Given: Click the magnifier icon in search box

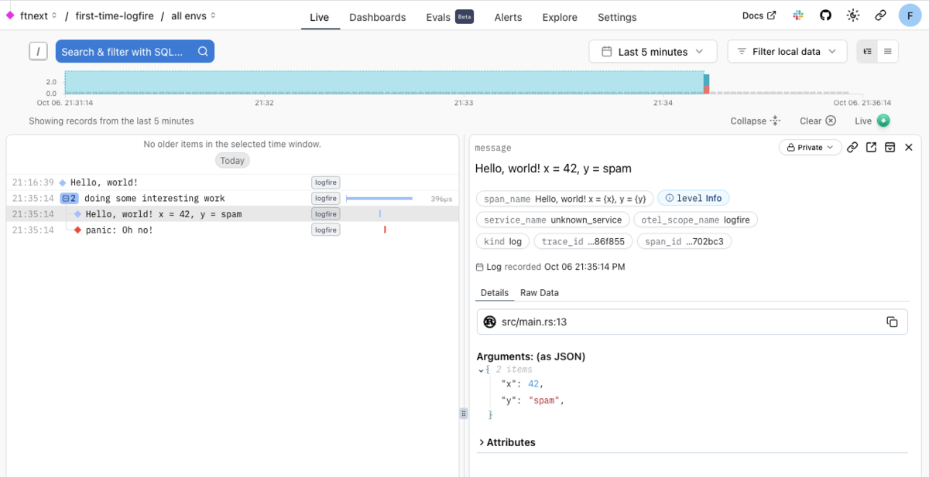Looking at the screenshot, I should 203,52.
